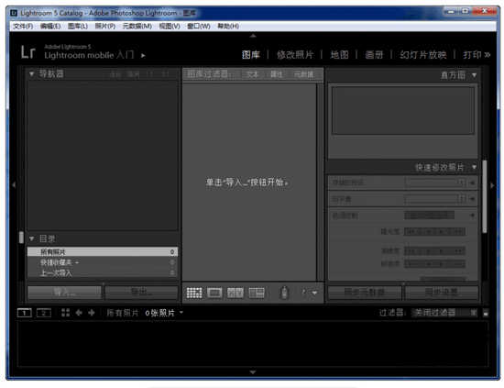Go back with filmstrip left arrow

(79, 313)
